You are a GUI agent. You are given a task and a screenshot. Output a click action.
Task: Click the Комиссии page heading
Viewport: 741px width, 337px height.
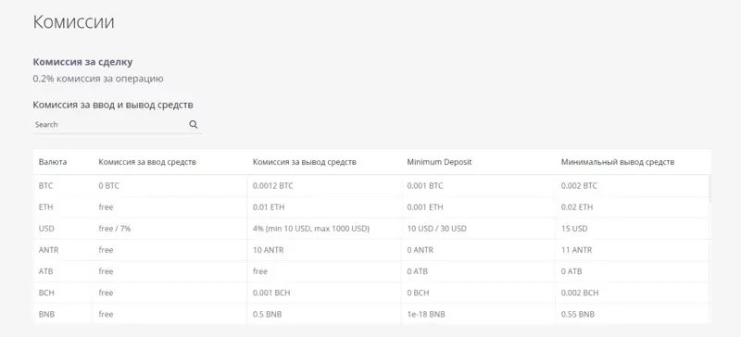pos(73,22)
